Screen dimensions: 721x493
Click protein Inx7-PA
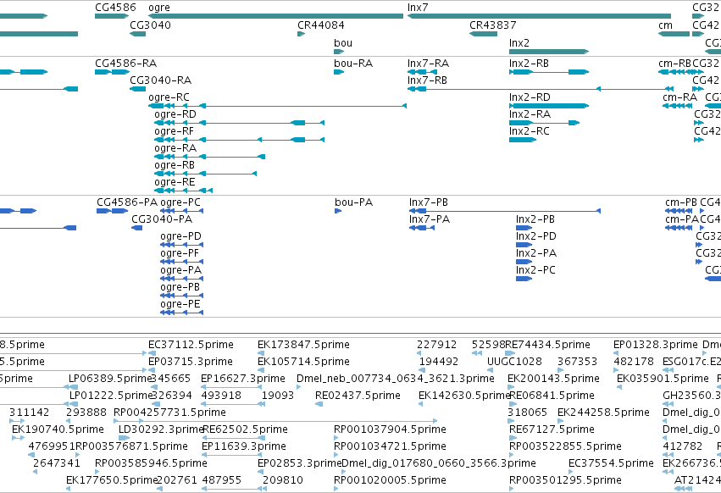click(422, 228)
